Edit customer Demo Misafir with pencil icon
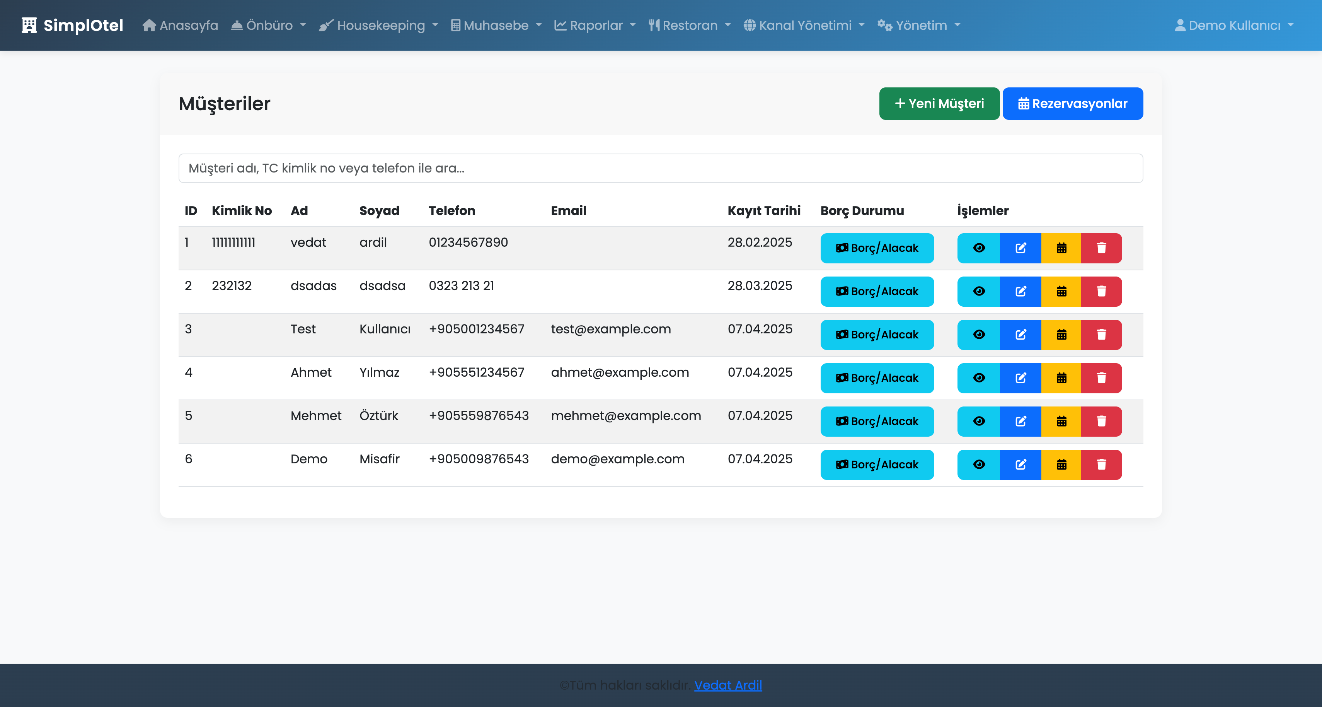The width and height of the screenshot is (1322, 707). tap(1020, 465)
